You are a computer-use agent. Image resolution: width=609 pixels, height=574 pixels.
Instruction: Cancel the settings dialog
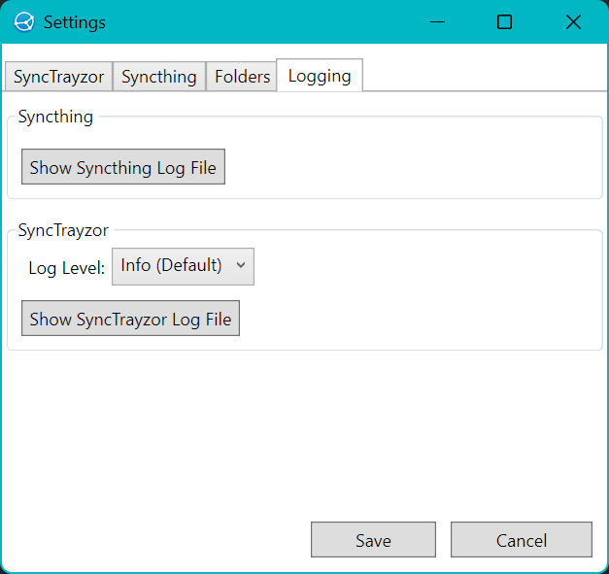click(x=522, y=539)
